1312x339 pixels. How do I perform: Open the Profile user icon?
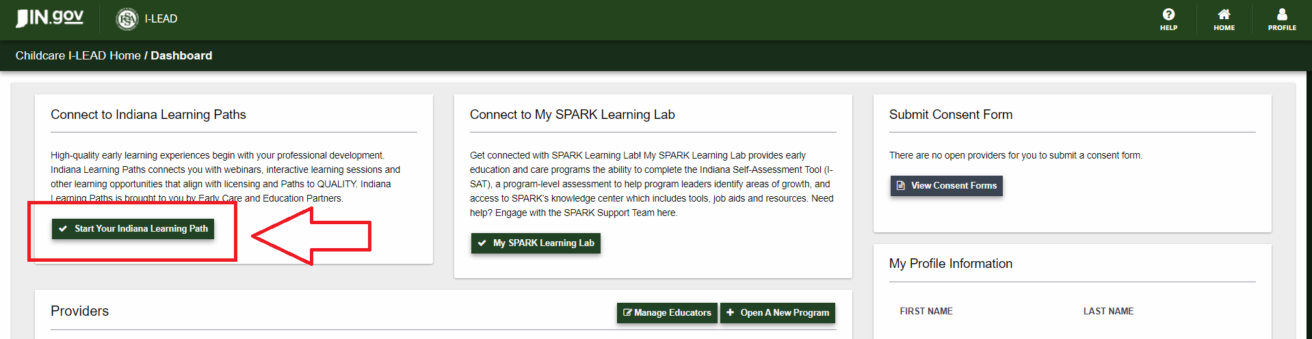coord(1282,15)
